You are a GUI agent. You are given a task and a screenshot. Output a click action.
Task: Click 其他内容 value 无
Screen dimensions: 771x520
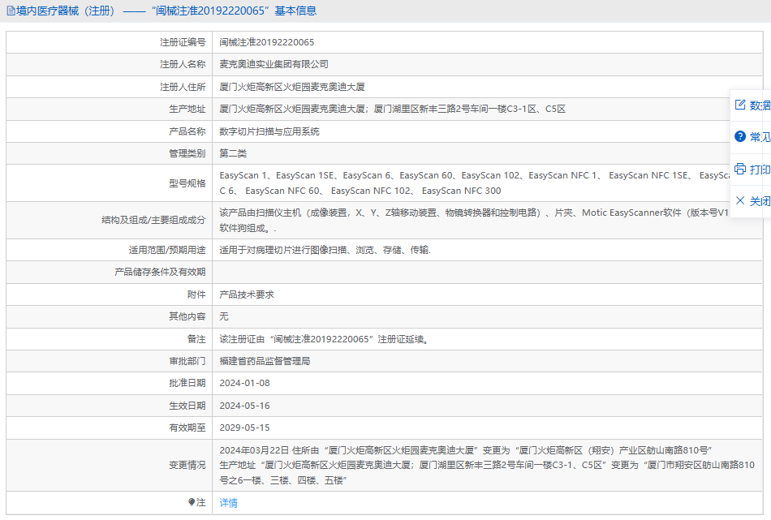tap(224, 316)
